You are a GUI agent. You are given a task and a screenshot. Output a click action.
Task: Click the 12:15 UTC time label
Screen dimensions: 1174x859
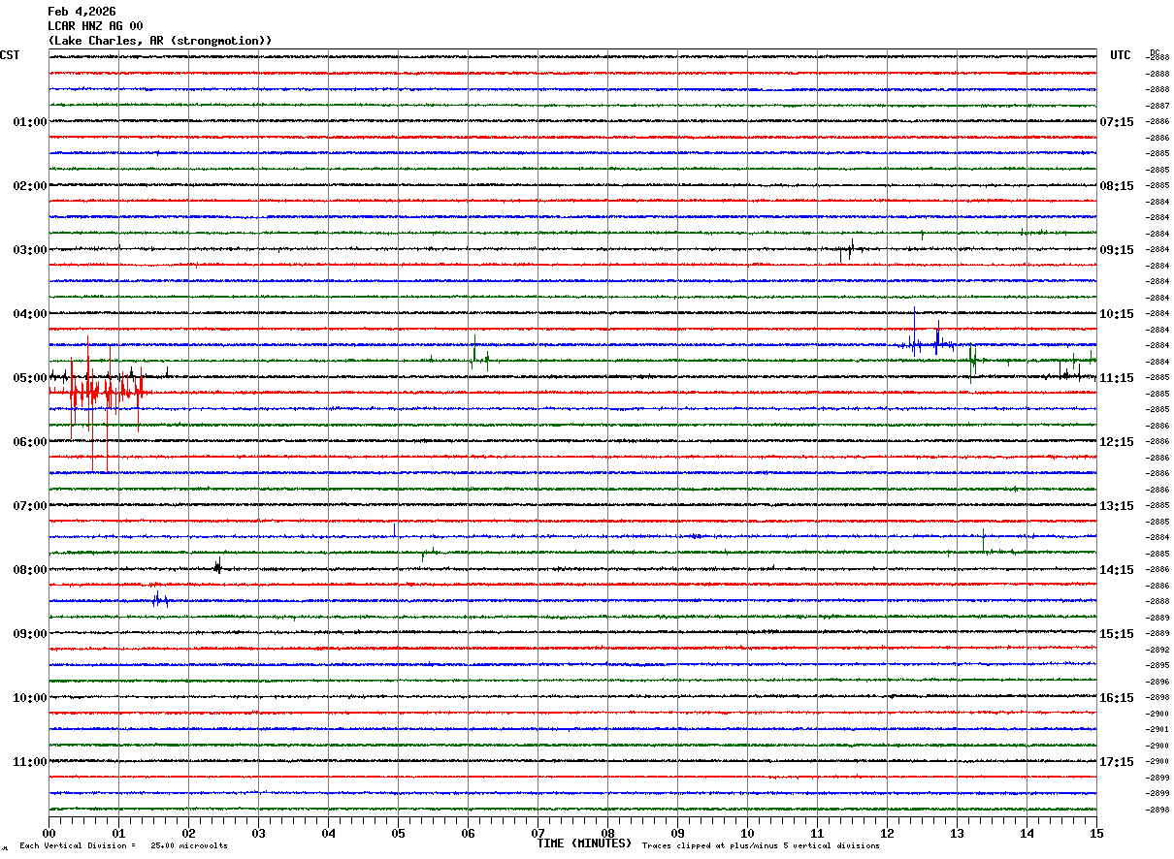tap(1116, 442)
